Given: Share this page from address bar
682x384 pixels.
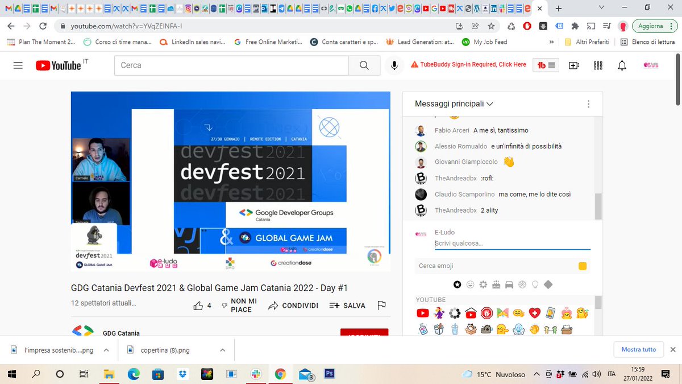Looking at the screenshot, I should (475, 26).
